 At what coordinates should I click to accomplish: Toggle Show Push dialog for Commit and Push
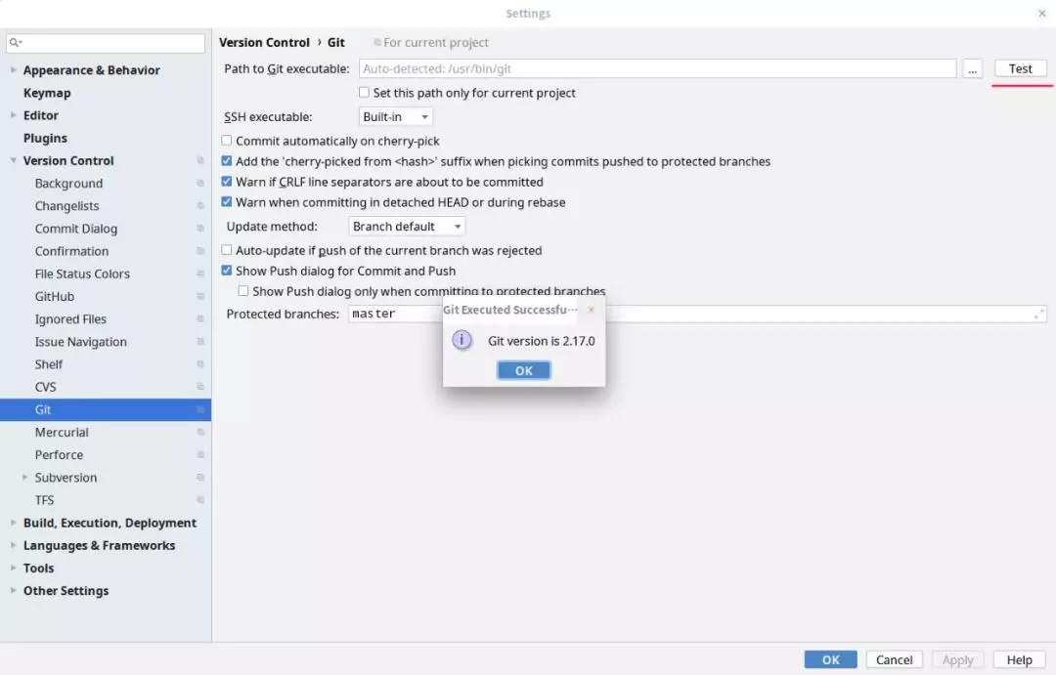click(x=227, y=271)
